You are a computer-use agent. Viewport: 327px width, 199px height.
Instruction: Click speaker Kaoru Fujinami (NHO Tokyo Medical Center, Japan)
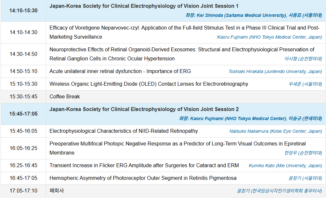[269, 37]
